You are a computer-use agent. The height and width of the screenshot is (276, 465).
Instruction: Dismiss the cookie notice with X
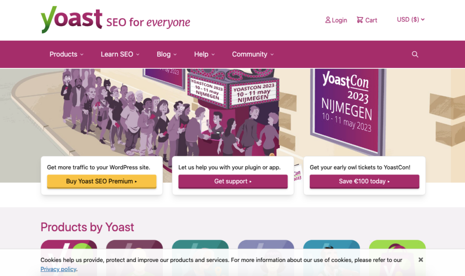tap(421, 260)
